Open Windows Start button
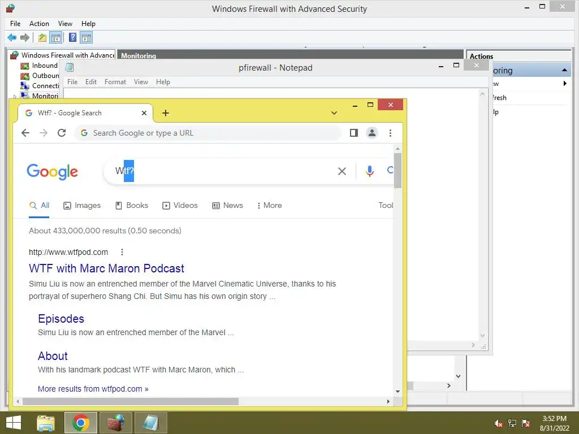Viewport: 579px width, 434px height. point(14,423)
